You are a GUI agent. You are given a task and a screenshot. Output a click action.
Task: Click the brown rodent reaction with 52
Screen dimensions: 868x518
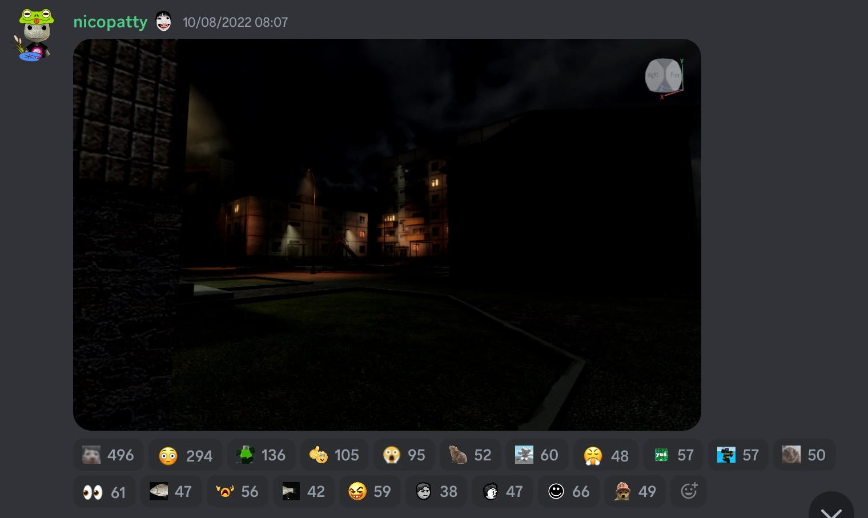pyautogui.click(x=470, y=455)
